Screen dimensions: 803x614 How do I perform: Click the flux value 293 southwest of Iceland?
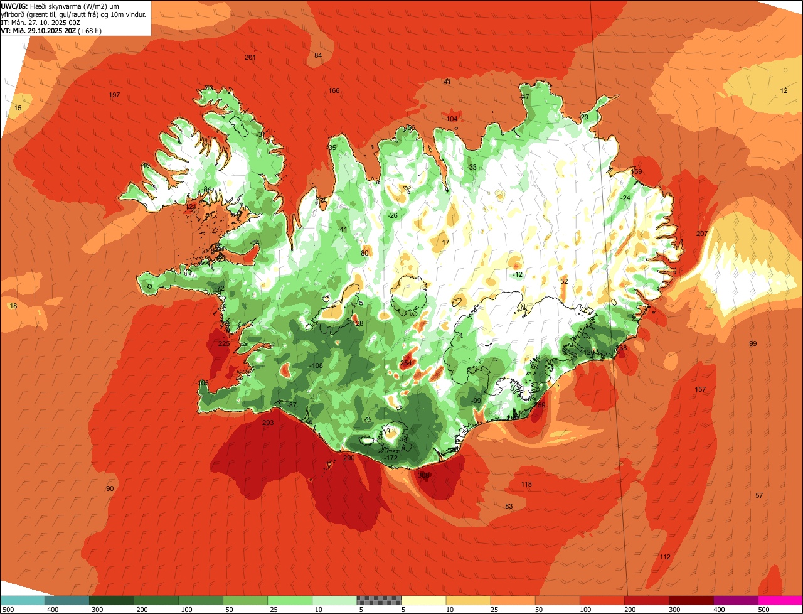click(268, 423)
